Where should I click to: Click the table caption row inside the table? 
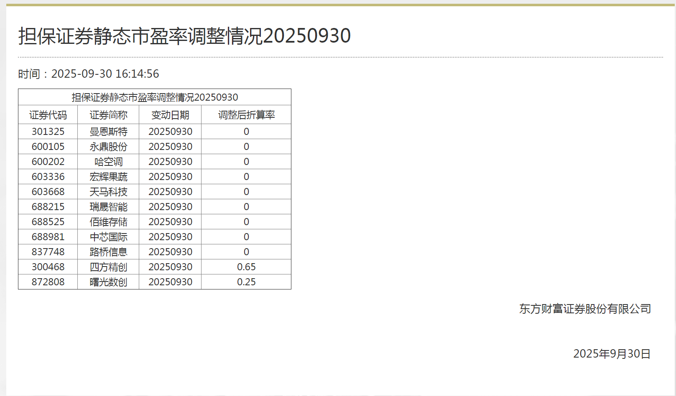[155, 97]
